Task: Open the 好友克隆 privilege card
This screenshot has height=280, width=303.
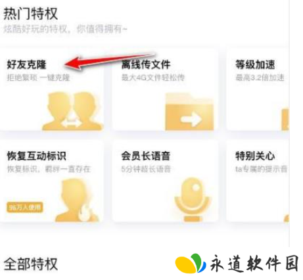Action: click(51, 90)
